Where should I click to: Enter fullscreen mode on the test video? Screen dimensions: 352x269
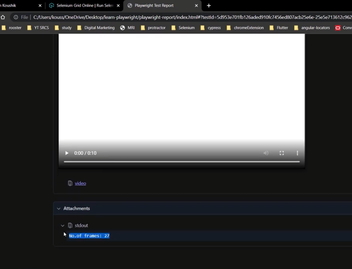tap(282, 153)
